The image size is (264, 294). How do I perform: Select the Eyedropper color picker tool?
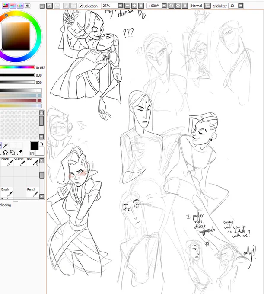(x=19, y=153)
